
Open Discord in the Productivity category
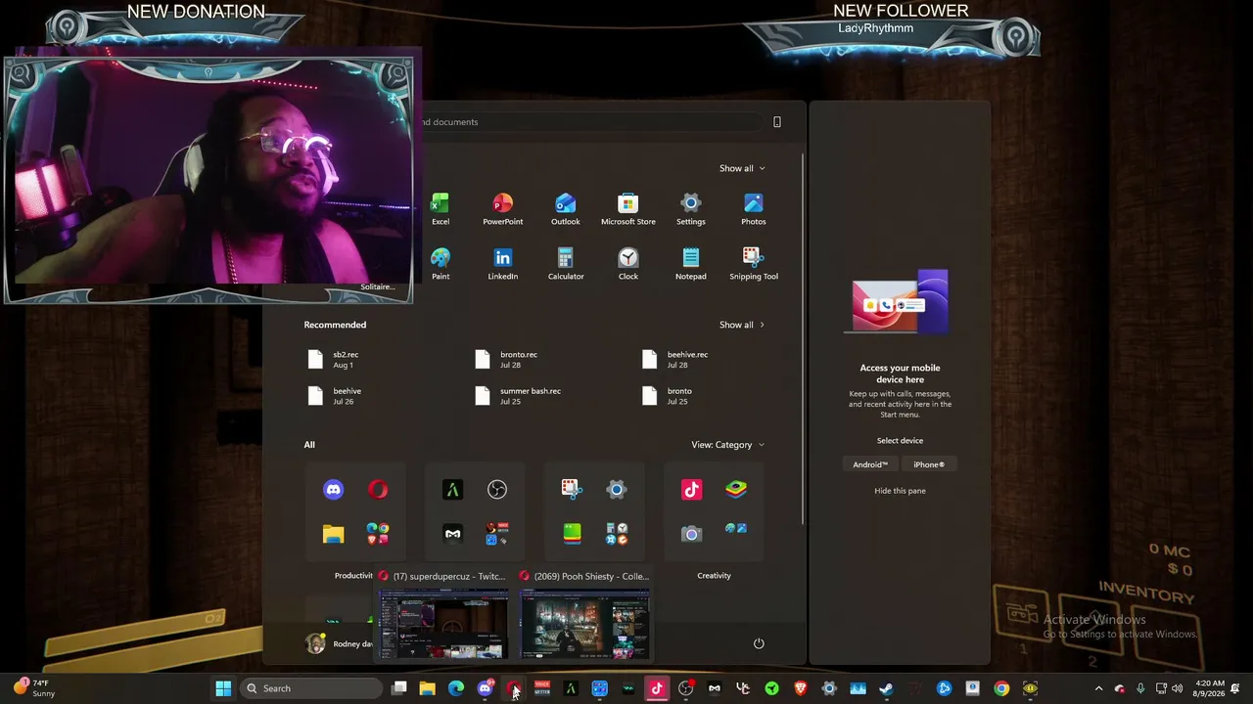point(334,490)
